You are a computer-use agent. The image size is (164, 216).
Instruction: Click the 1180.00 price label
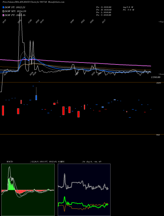(x=155, y=77)
